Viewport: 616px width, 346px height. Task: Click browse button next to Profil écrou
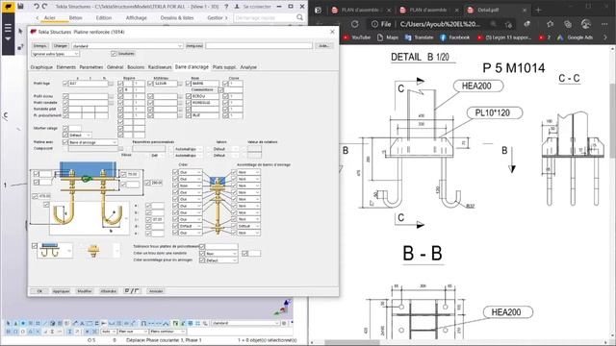click(112, 96)
